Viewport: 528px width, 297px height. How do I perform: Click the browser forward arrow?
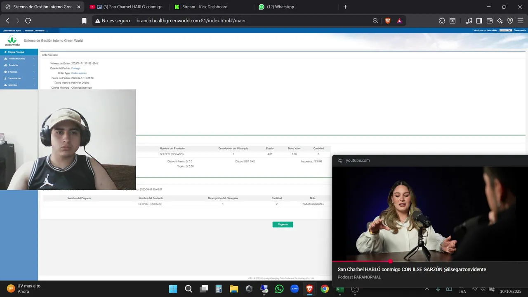point(18,21)
